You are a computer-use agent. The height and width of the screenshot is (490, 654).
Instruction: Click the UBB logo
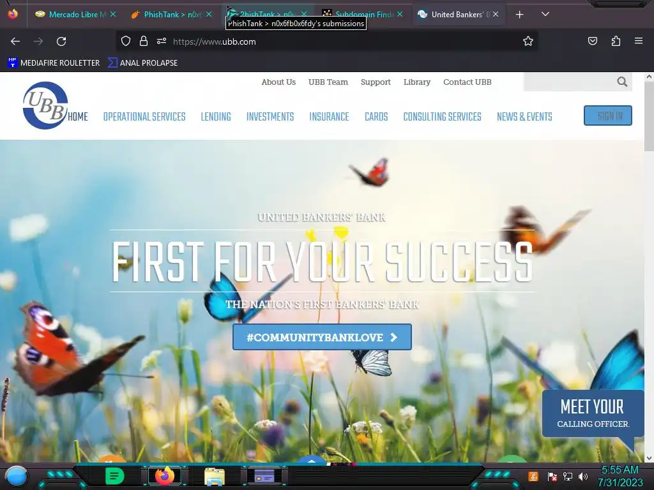(45, 105)
